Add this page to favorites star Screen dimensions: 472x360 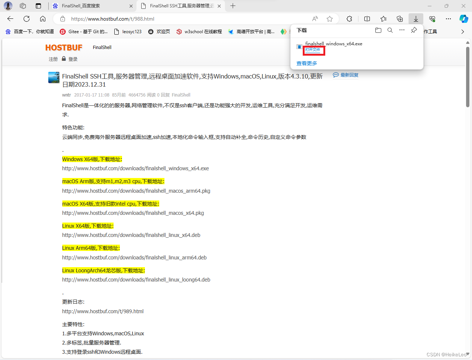point(330,19)
